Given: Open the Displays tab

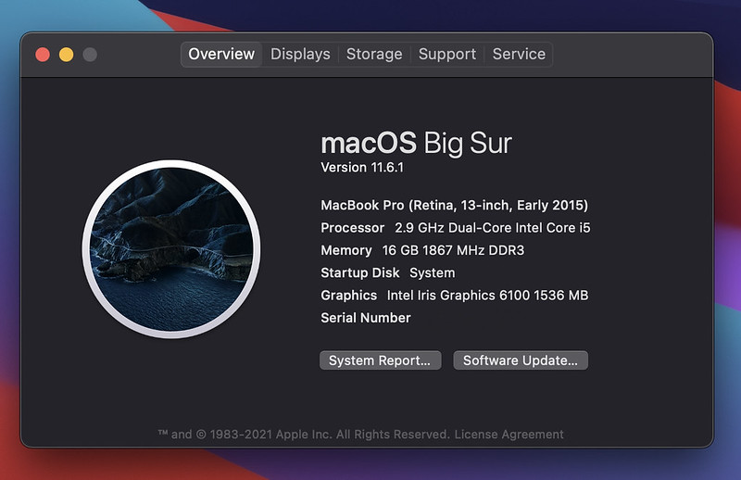Looking at the screenshot, I should pyautogui.click(x=300, y=55).
